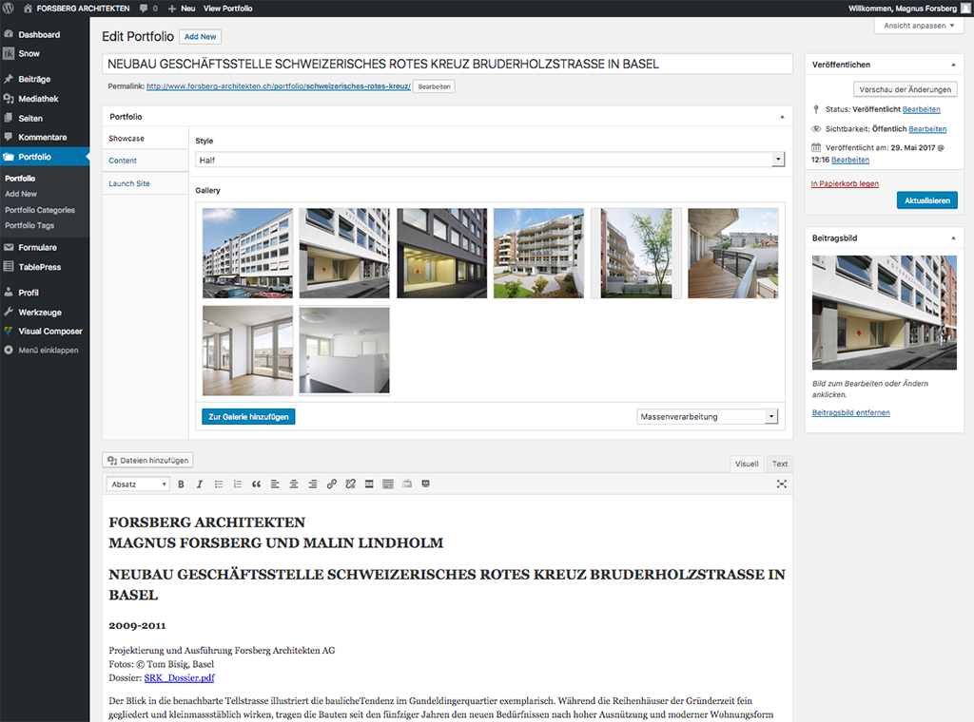
Task: Switch to the Content tab
Action: [x=123, y=161]
